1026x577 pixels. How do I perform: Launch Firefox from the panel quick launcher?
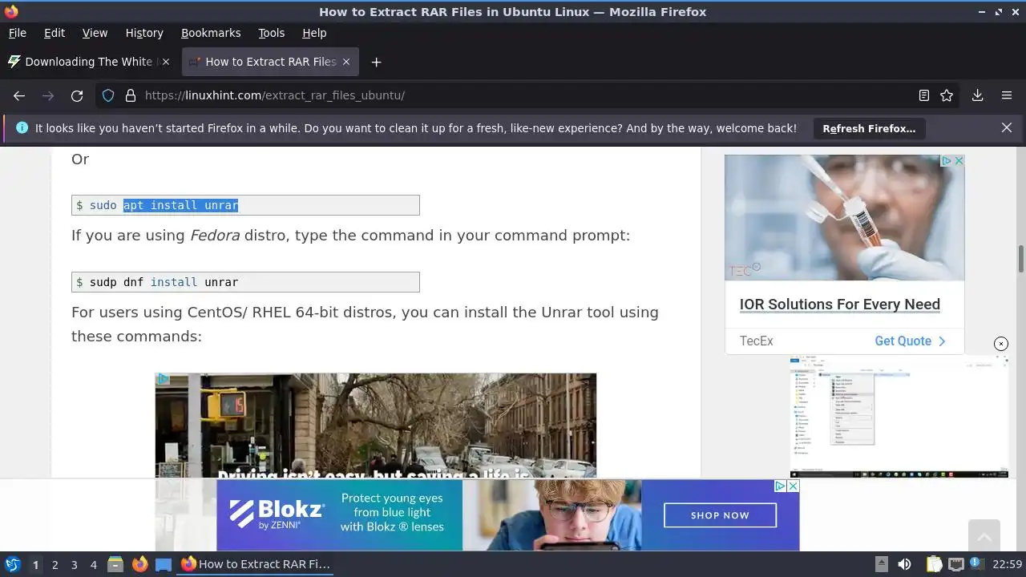139,564
